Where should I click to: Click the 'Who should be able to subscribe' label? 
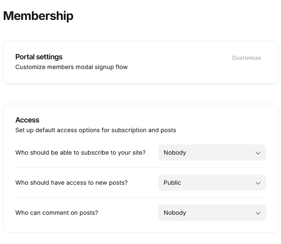click(x=80, y=152)
